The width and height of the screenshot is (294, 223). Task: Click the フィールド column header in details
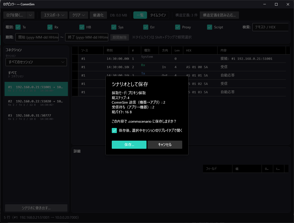(x=217, y=169)
